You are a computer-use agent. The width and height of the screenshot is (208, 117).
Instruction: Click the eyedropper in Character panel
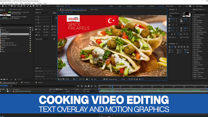point(184,13)
